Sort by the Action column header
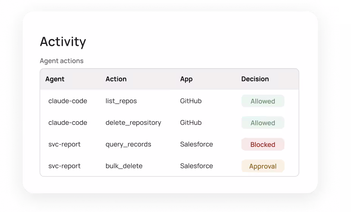This screenshot has width=364, height=212. tap(116, 79)
